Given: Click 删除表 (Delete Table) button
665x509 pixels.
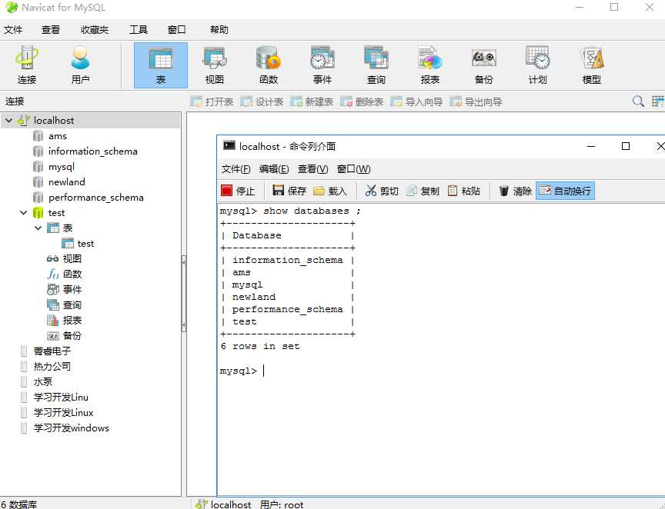Looking at the screenshot, I should (x=363, y=101).
